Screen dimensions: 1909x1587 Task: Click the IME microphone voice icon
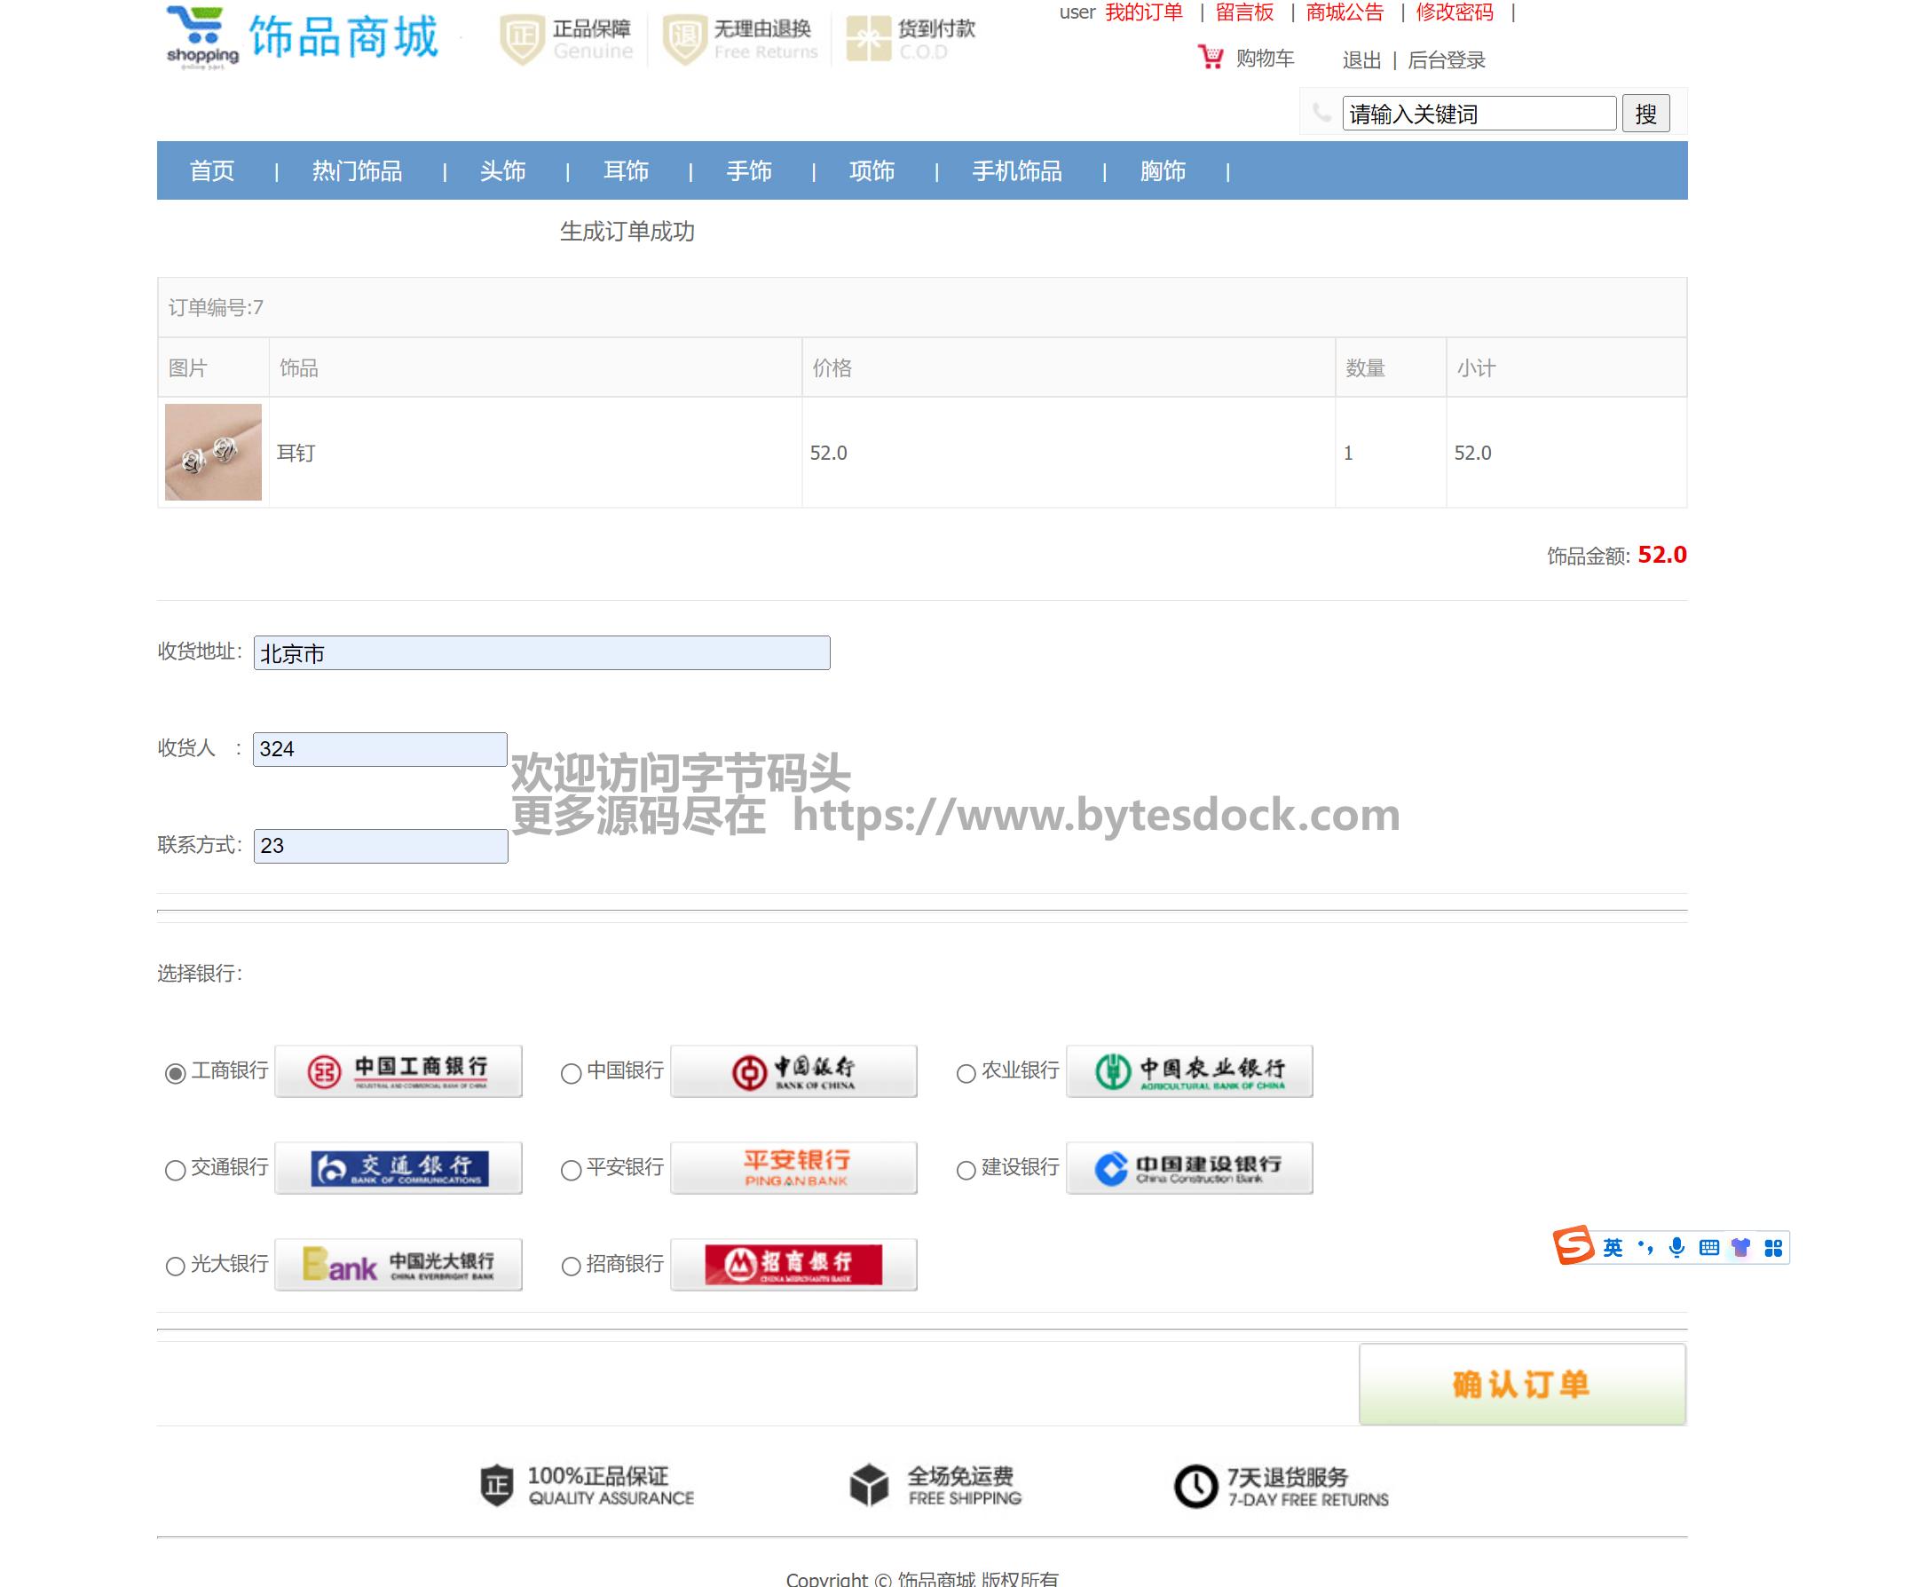(1676, 1247)
